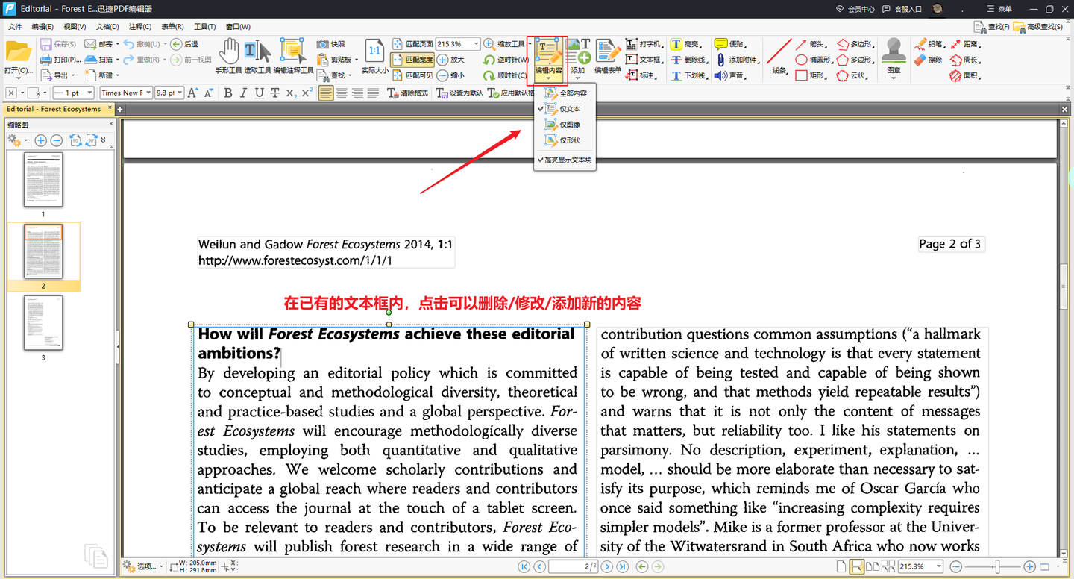Screen dimensions: 1074x579
Task: Select the Cloud (云状) shape tool
Action: [x=853, y=75]
